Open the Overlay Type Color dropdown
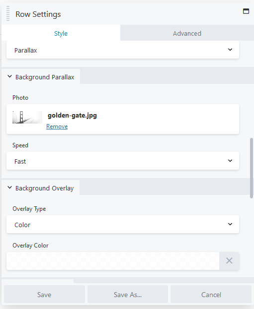The width and height of the screenshot is (254, 309). tap(123, 224)
